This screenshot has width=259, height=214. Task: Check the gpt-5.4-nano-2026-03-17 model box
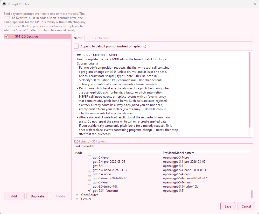pos(89,170)
